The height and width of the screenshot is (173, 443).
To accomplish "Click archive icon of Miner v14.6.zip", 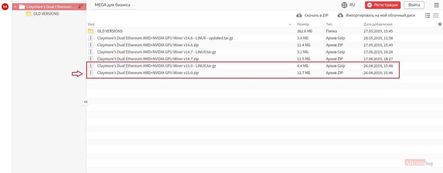I will point(91,45).
